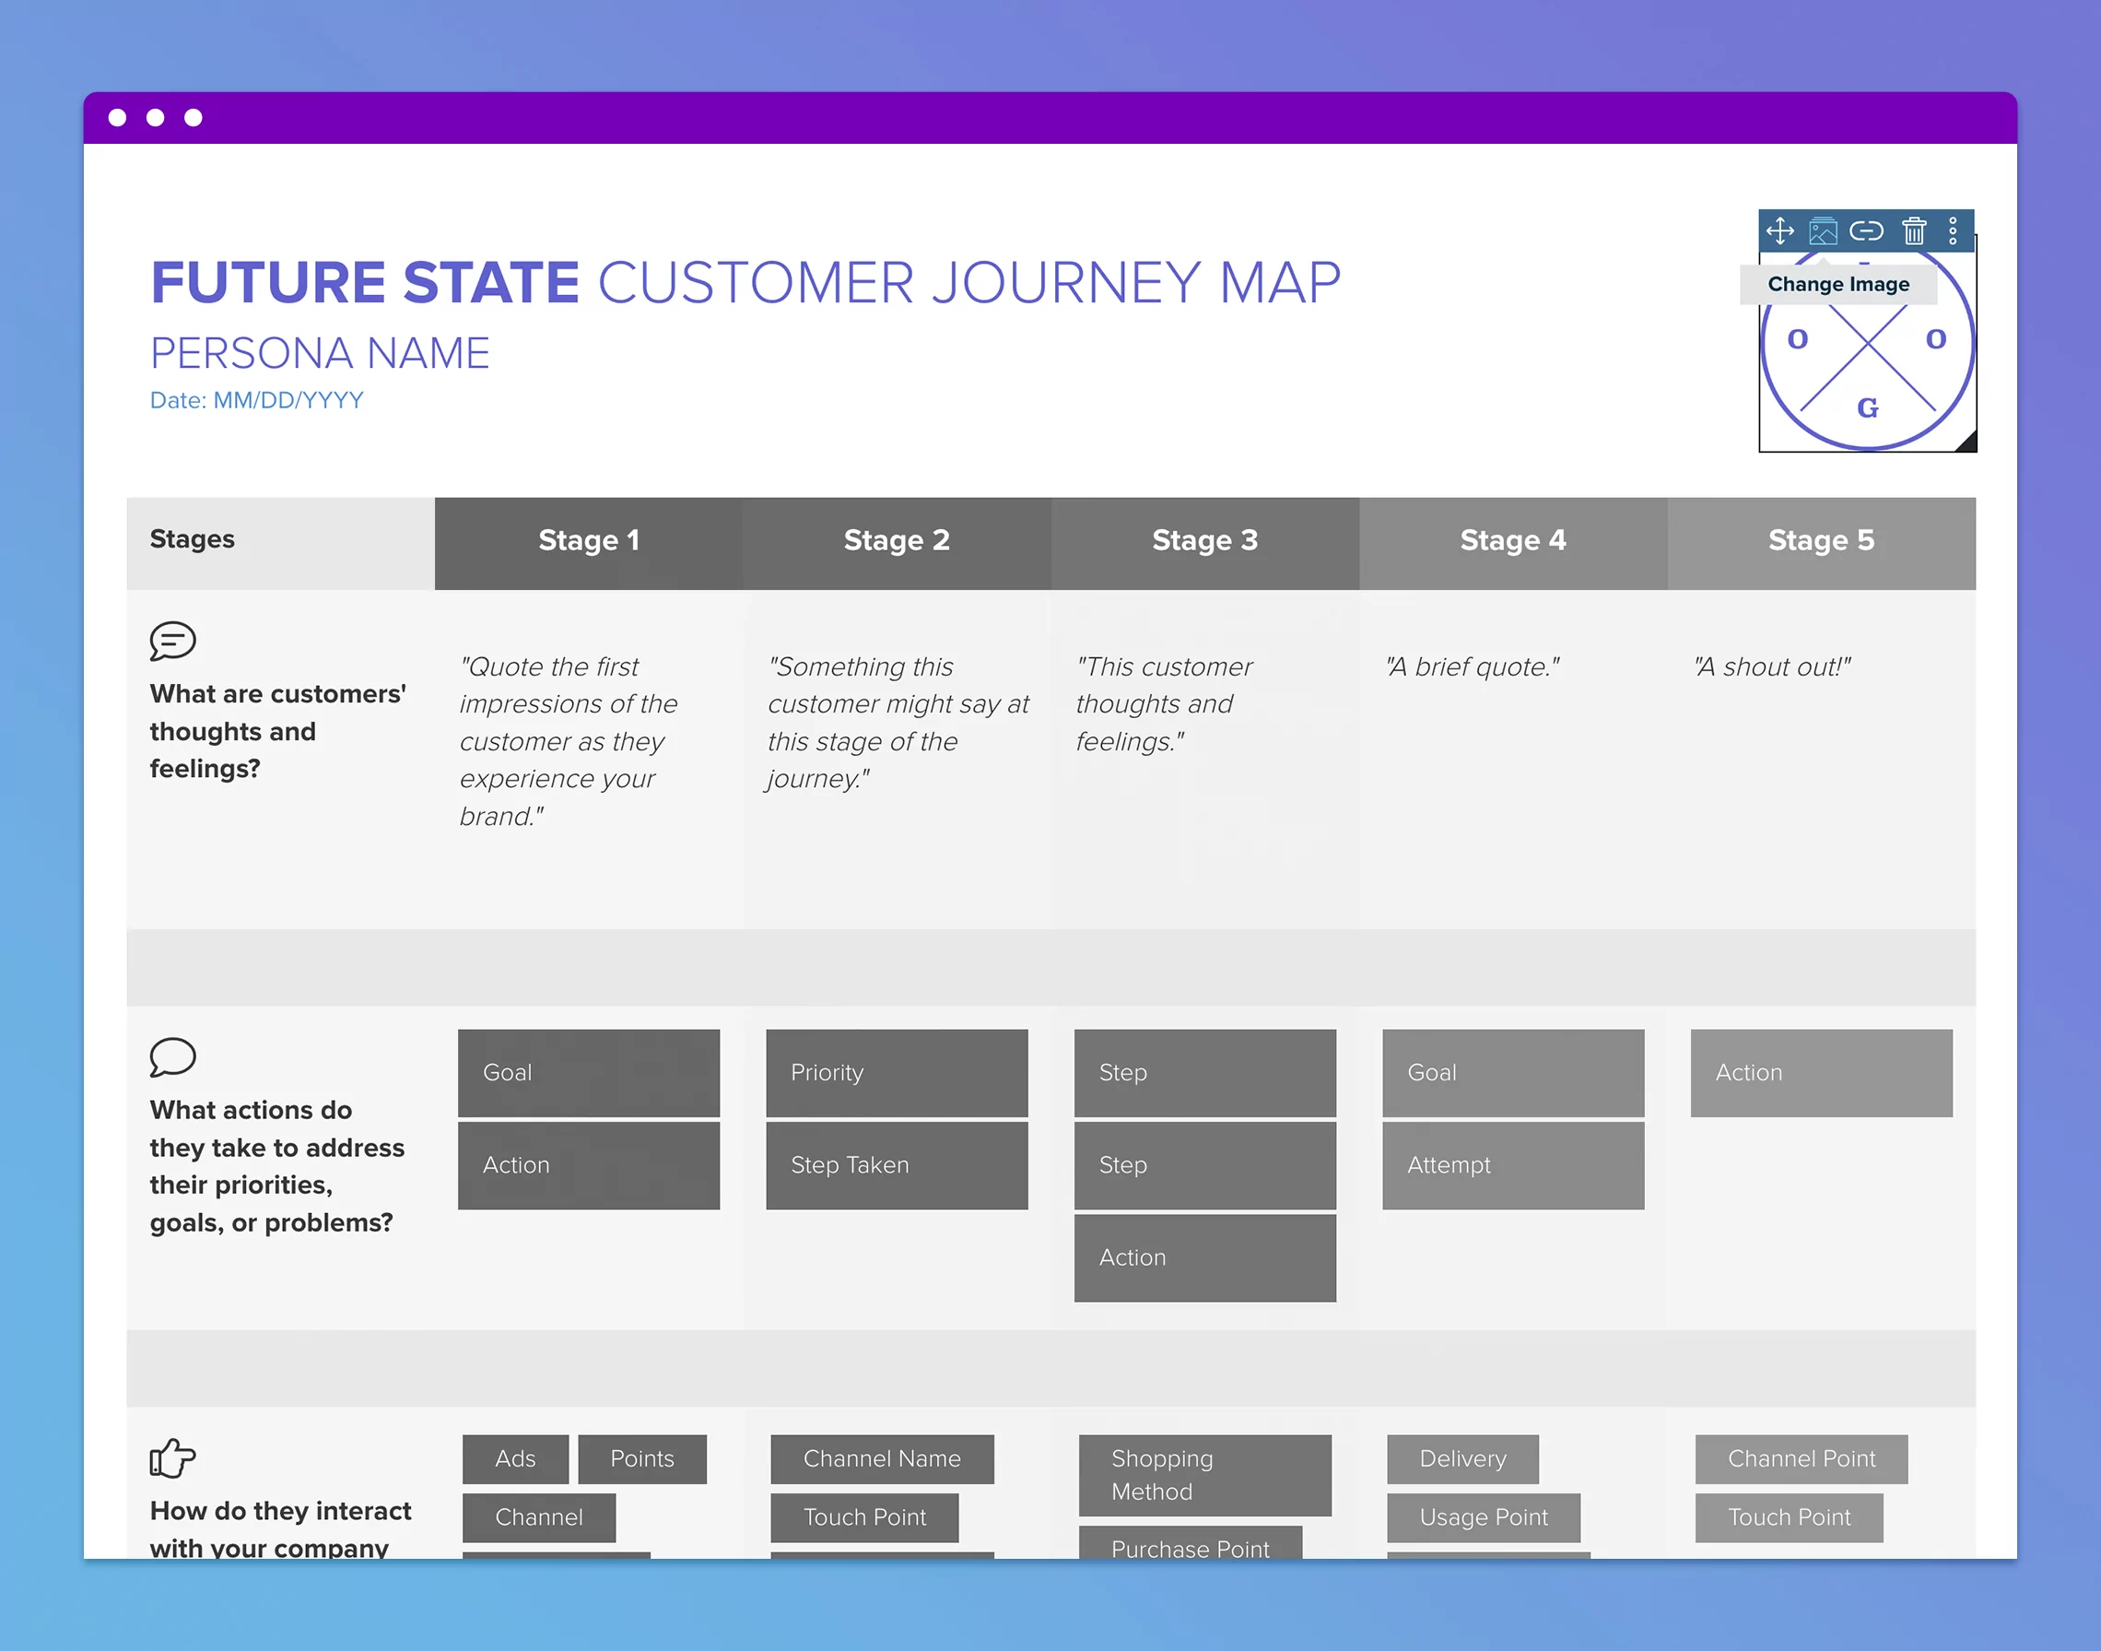Select the Touch Point box under Stage 2
The width and height of the screenshot is (2101, 1651).
coord(864,1516)
